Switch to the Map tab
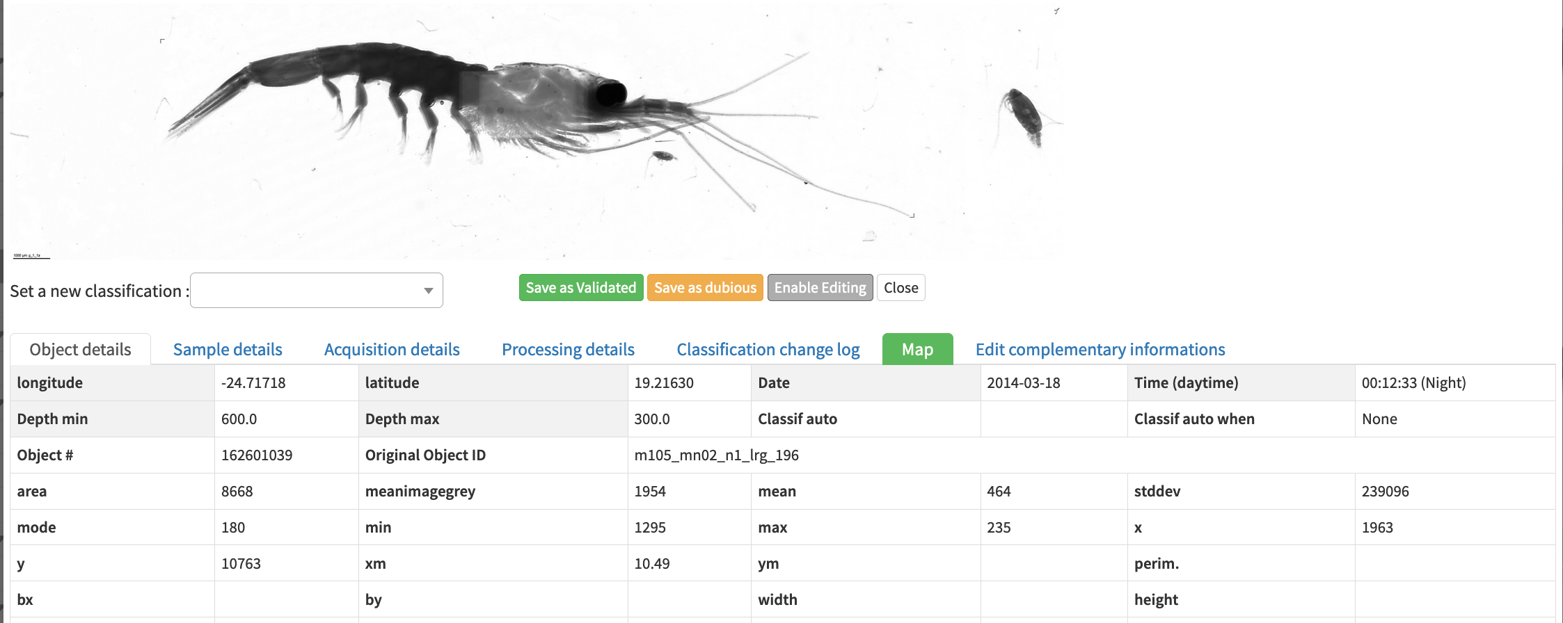Viewport: 1563px width, 623px height. point(917,349)
